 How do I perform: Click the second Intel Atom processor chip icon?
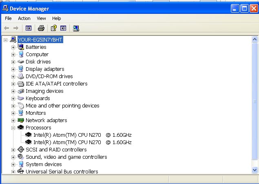click(29, 142)
